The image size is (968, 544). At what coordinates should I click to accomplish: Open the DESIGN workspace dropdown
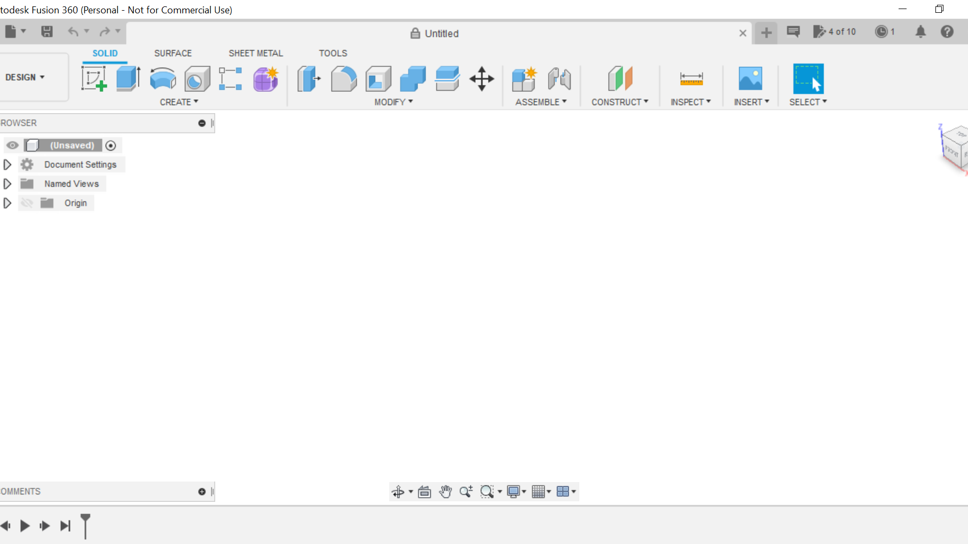click(25, 77)
